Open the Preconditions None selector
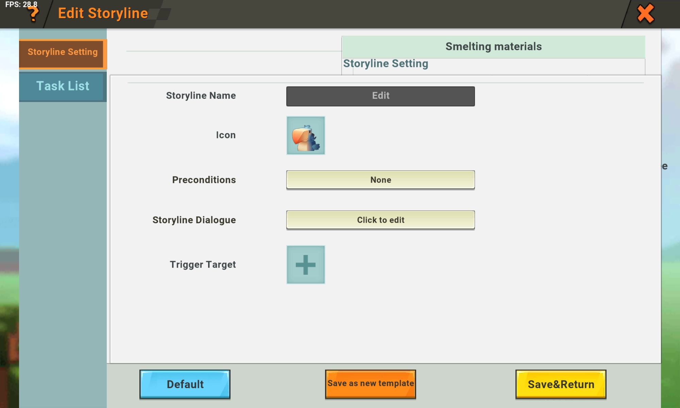Viewport: 680px width, 408px height. coord(380,180)
